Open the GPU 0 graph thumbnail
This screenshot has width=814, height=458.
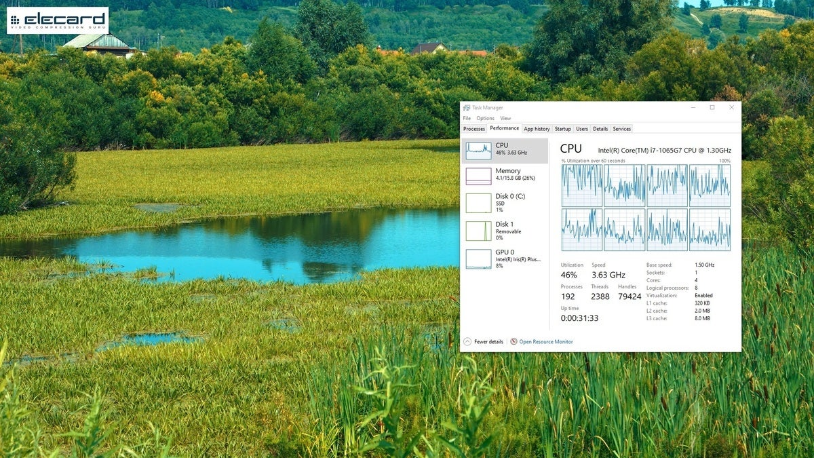478,259
